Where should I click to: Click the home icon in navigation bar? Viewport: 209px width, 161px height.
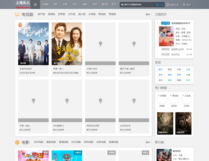(x=35, y=5)
